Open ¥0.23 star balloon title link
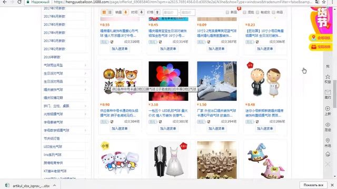This screenshot has width=337, height=189. point(264,33)
